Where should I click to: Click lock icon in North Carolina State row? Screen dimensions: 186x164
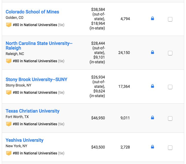tap(152, 52)
